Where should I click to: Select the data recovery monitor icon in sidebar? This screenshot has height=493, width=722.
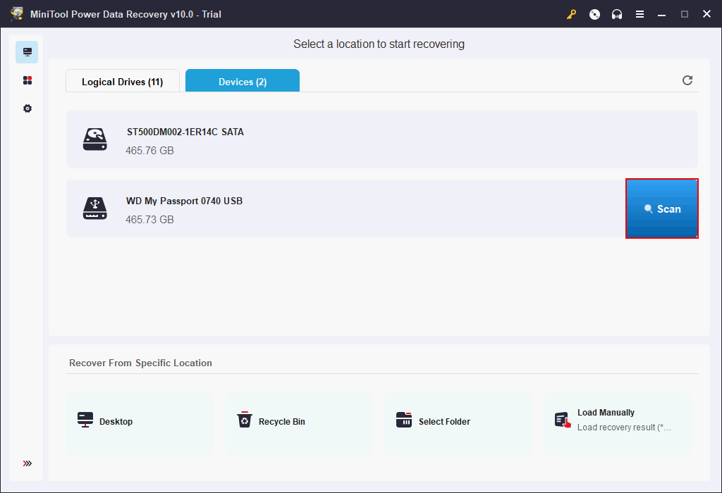coord(27,51)
